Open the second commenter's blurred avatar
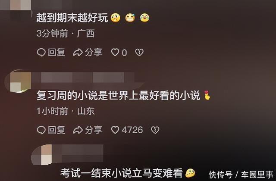The width and height of the screenshot is (276, 181). (18, 81)
